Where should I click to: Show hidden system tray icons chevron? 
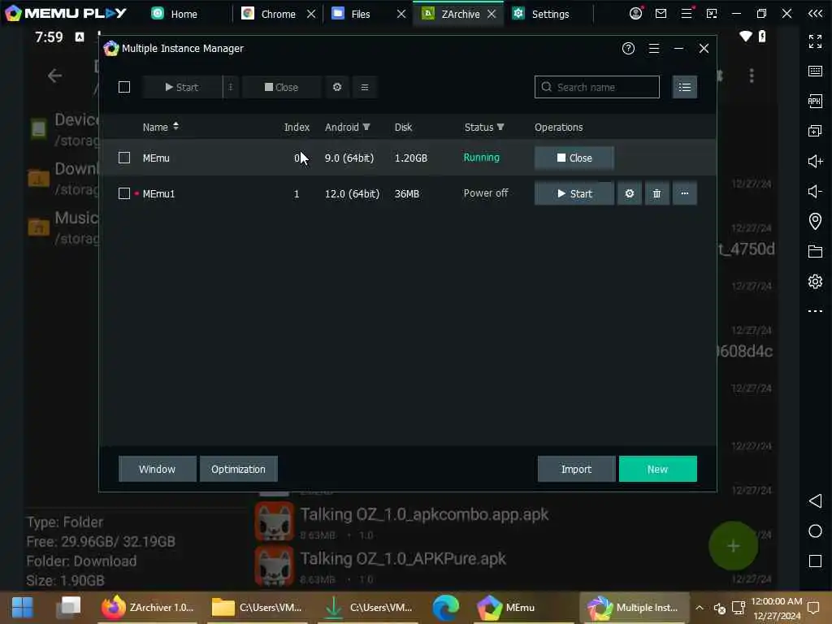pos(700,608)
